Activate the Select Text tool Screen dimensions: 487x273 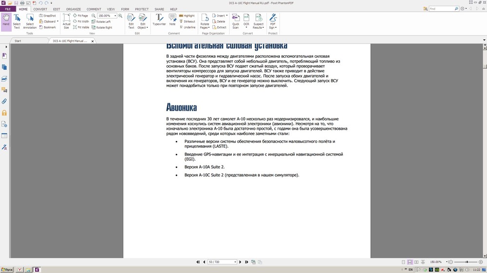(x=17, y=22)
